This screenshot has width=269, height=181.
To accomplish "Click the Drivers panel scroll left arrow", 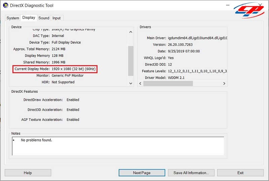I will coord(140,84).
